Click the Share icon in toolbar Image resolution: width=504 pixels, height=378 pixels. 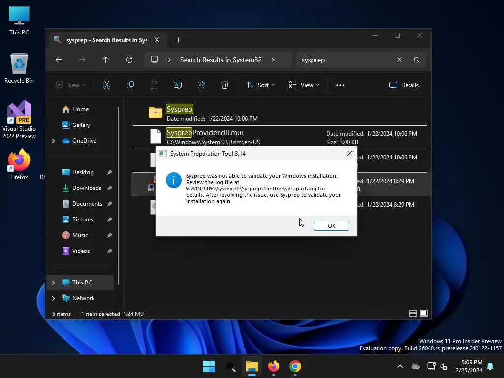click(201, 85)
